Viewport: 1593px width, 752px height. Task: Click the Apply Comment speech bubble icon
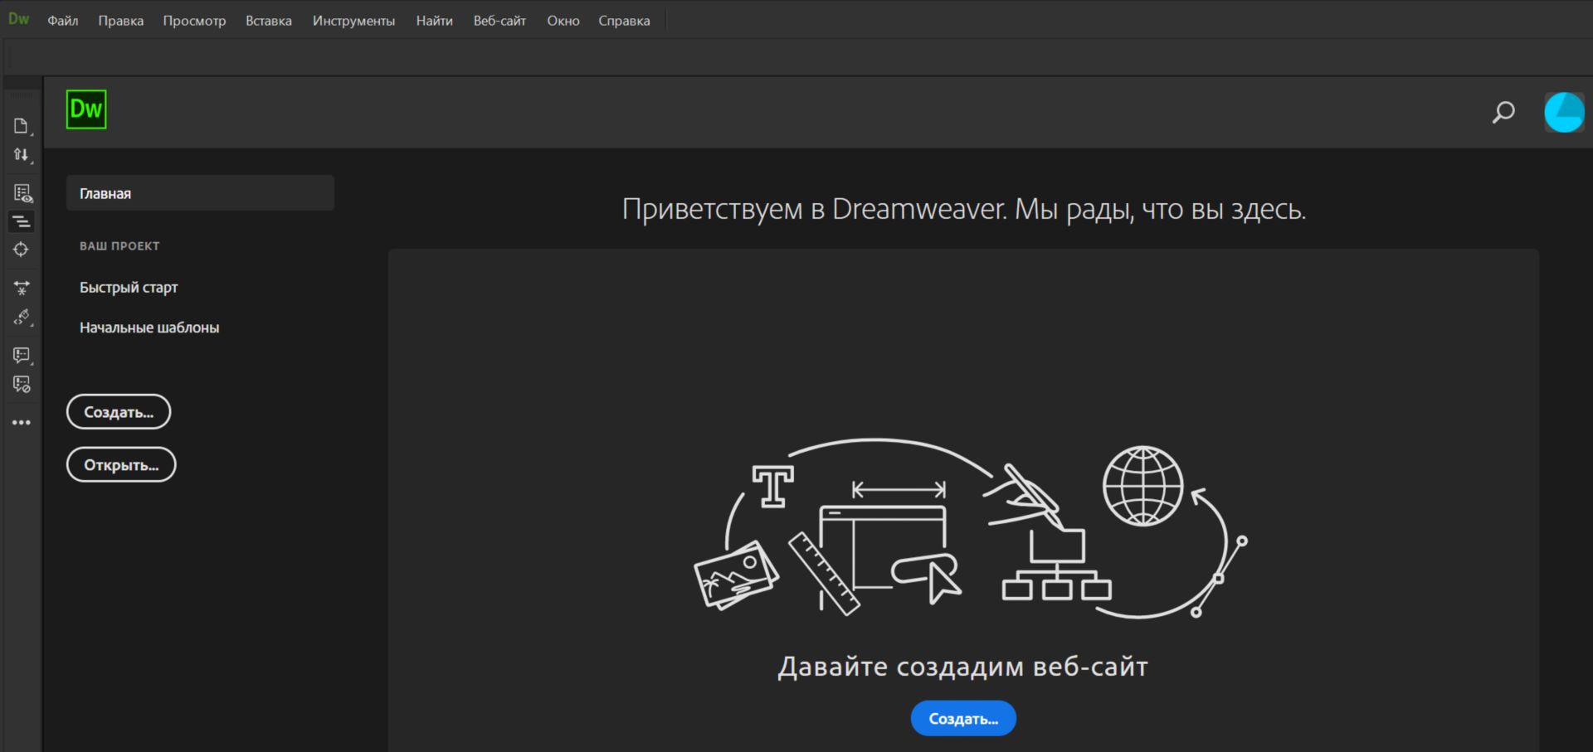[22, 356]
